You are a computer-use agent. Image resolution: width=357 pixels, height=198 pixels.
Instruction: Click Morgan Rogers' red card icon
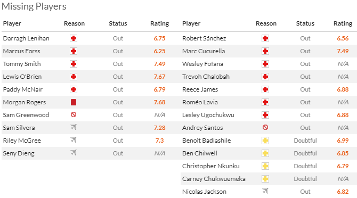[x=74, y=102]
